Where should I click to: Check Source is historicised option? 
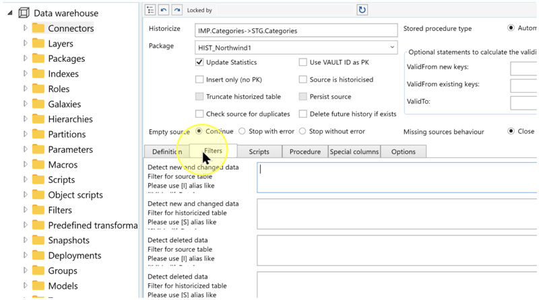[x=303, y=79]
